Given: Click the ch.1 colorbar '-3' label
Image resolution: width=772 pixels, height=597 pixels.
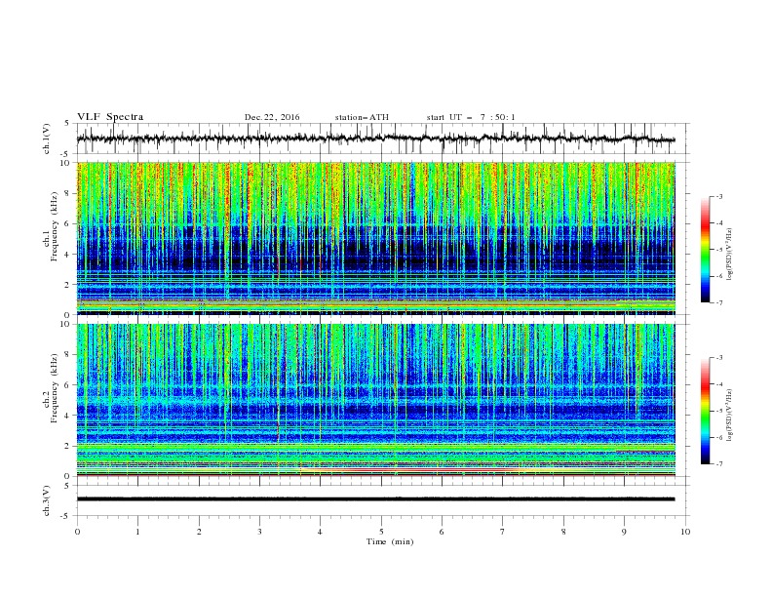Looking at the screenshot, I should [x=718, y=196].
